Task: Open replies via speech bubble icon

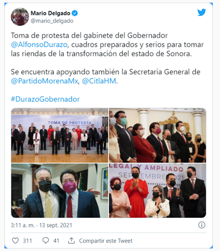Action: pos(46,241)
